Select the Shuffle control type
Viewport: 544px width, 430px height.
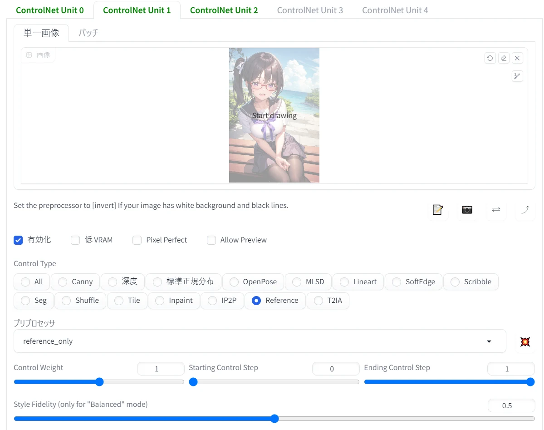click(x=80, y=301)
